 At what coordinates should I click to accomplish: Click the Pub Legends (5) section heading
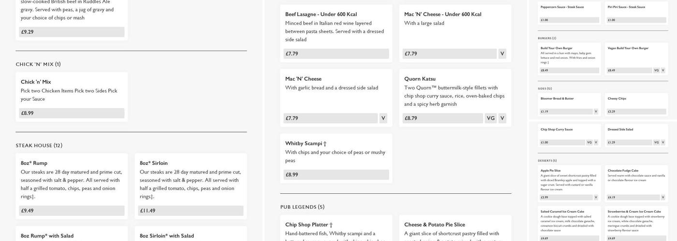pos(302,207)
